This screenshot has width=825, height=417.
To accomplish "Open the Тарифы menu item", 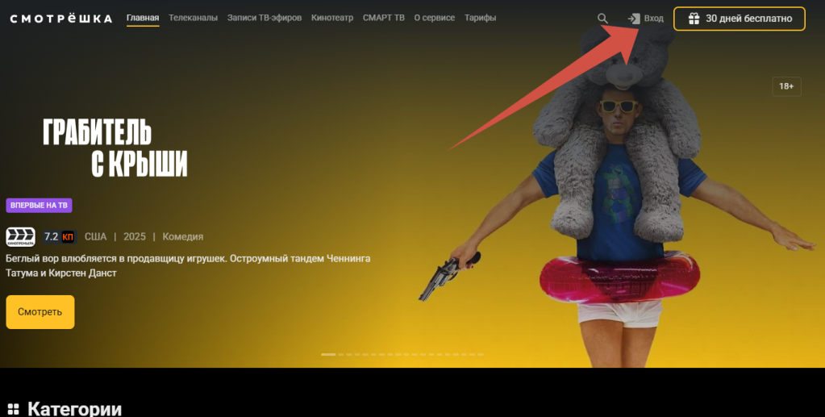I will (x=480, y=18).
